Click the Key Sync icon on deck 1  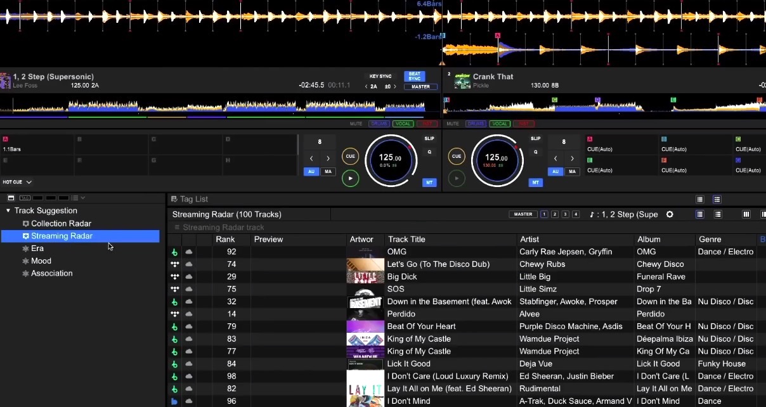[380, 76]
